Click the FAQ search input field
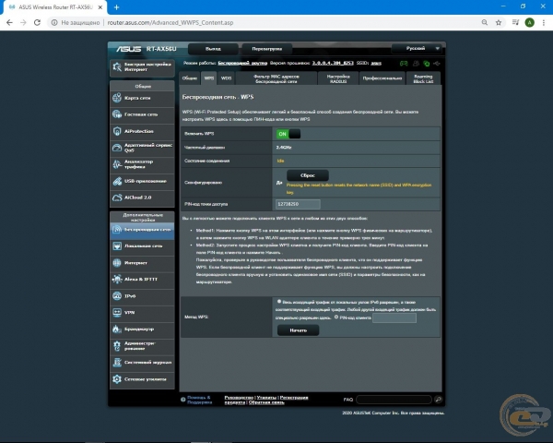This screenshot has height=443, width=553. click(x=394, y=400)
